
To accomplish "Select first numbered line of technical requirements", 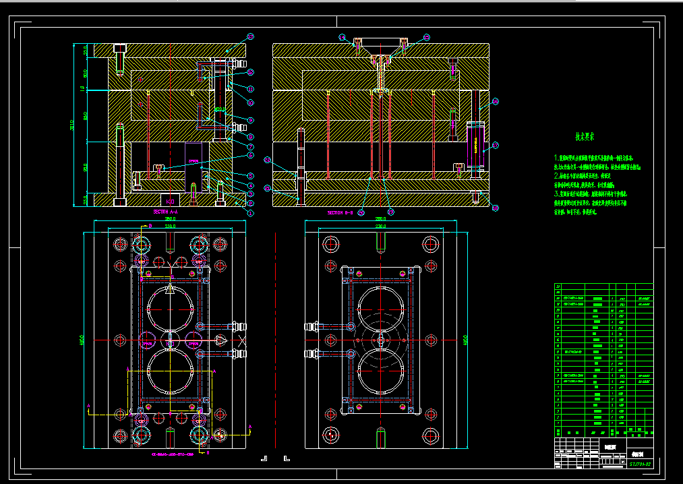I will coord(593,158).
